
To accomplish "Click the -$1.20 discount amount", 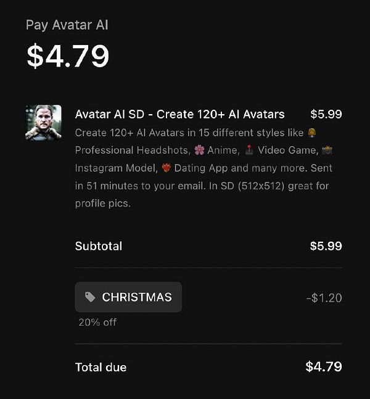I will [324, 298].
